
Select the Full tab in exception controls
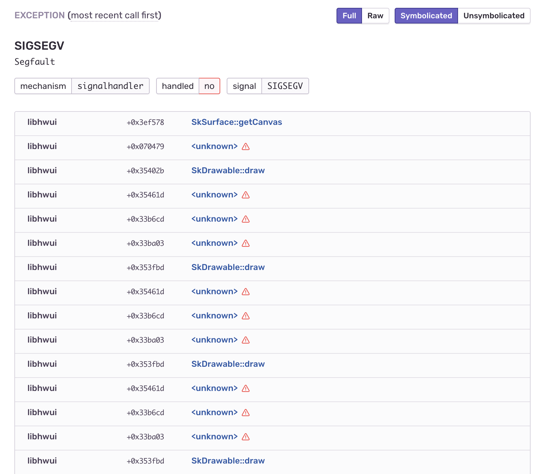coord(349,15)
